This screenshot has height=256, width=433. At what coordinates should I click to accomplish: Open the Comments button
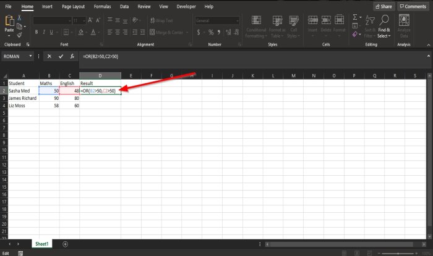click(413, 6)
